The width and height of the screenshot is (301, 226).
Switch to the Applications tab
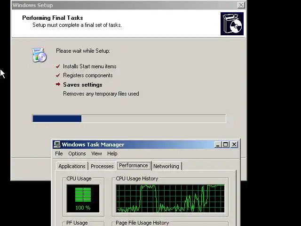(72, 166)
